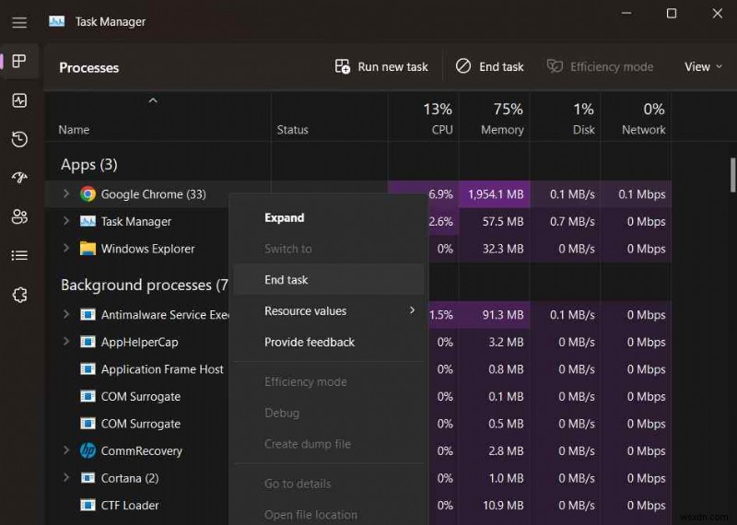
Task: Click the 10.9 MB CTF Loader cell
Action: click(x=495, y=506)
